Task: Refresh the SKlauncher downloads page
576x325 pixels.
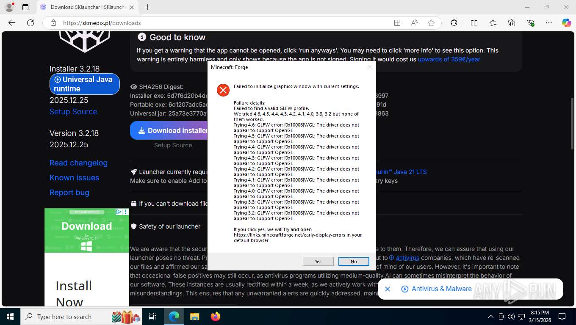Action: (x=30, y=23)
